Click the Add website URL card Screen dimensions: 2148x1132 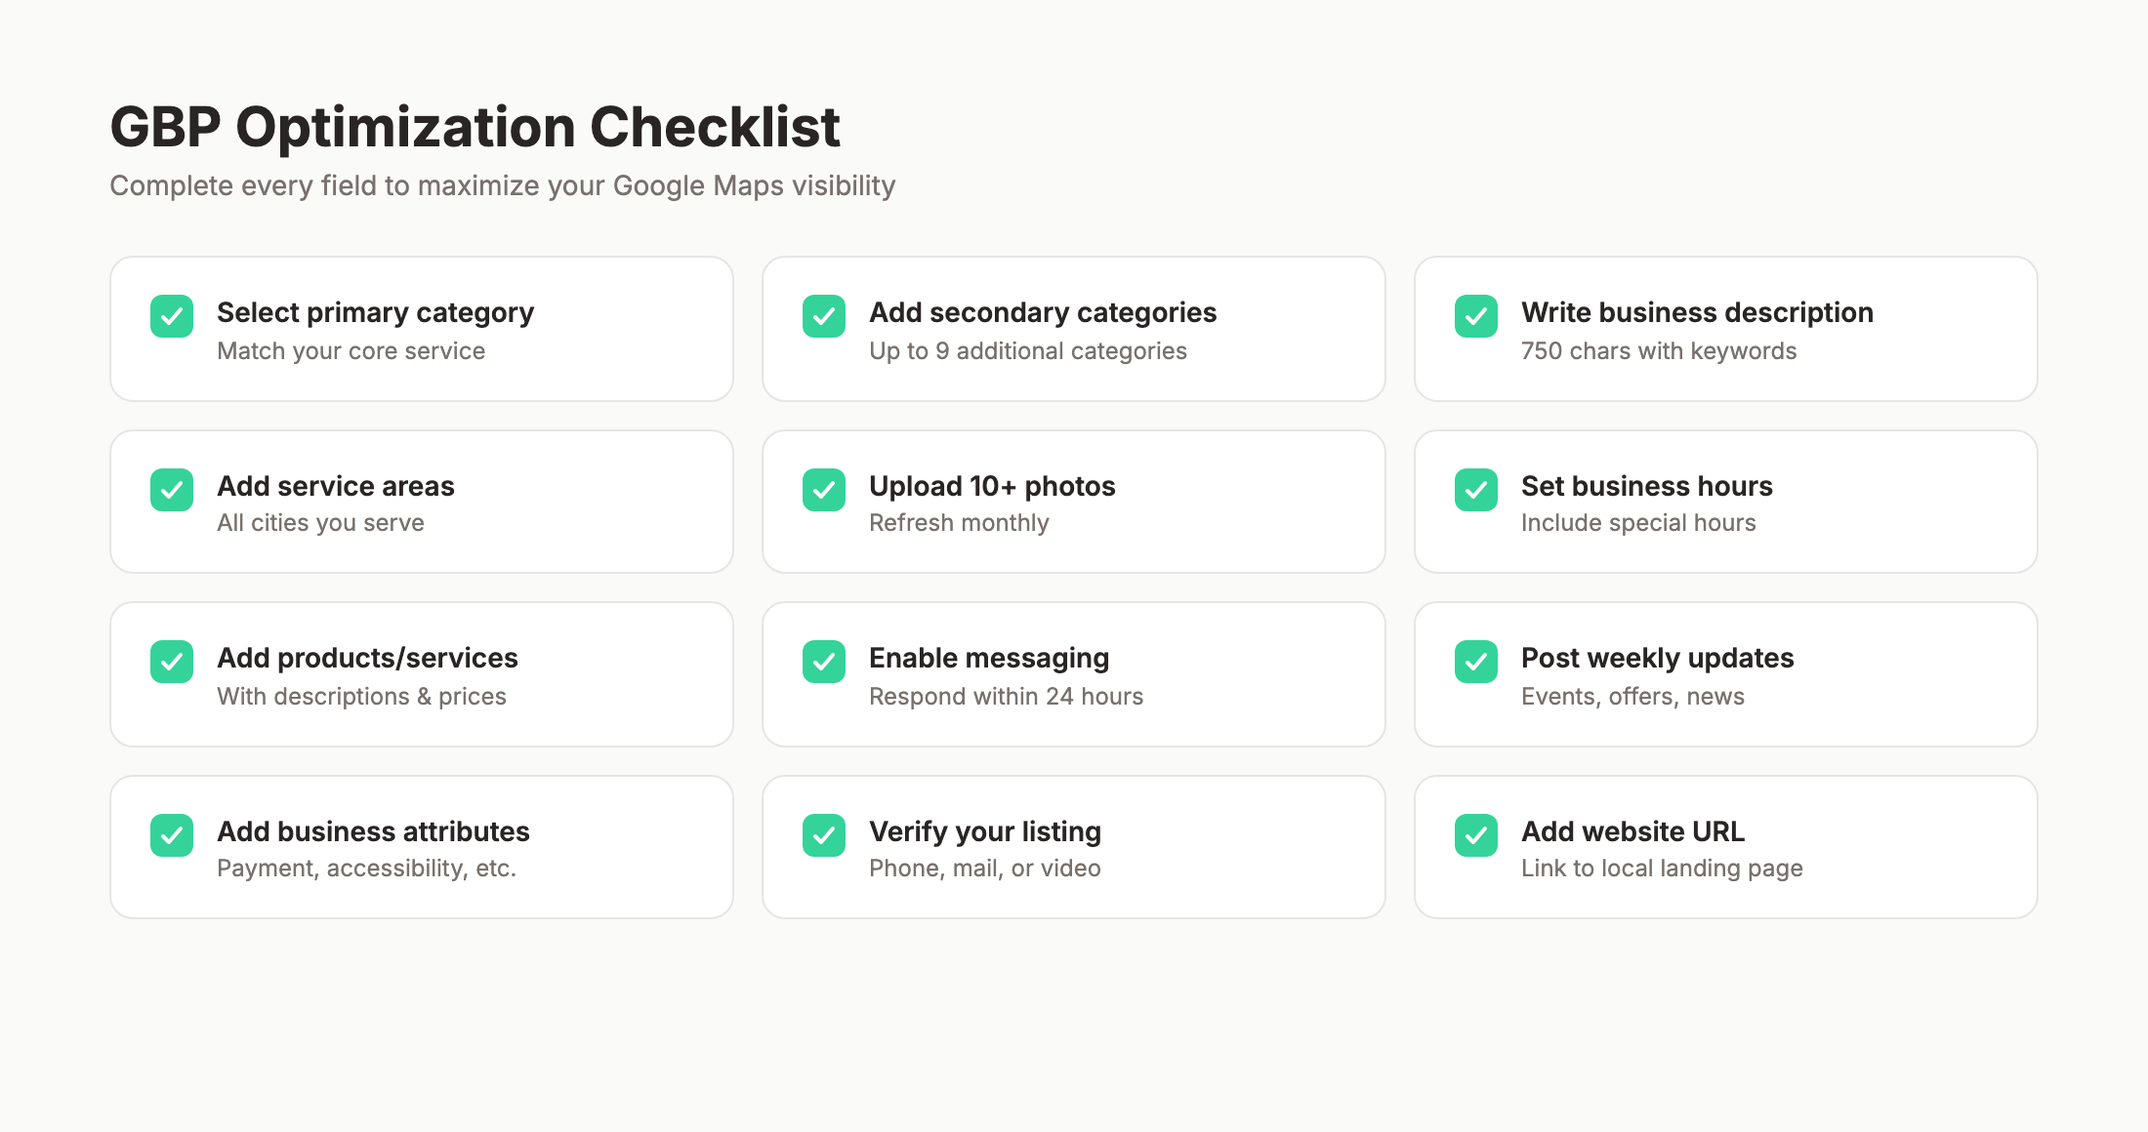point(1725,846)
